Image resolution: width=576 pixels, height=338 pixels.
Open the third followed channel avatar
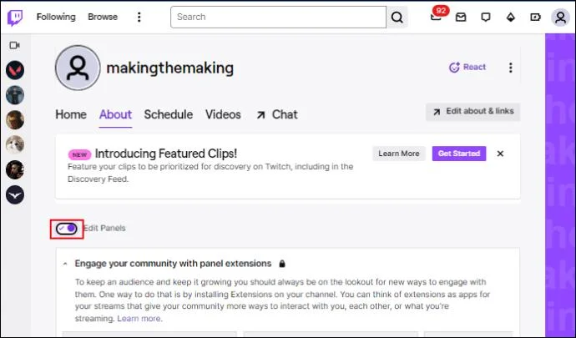[15, 120]
